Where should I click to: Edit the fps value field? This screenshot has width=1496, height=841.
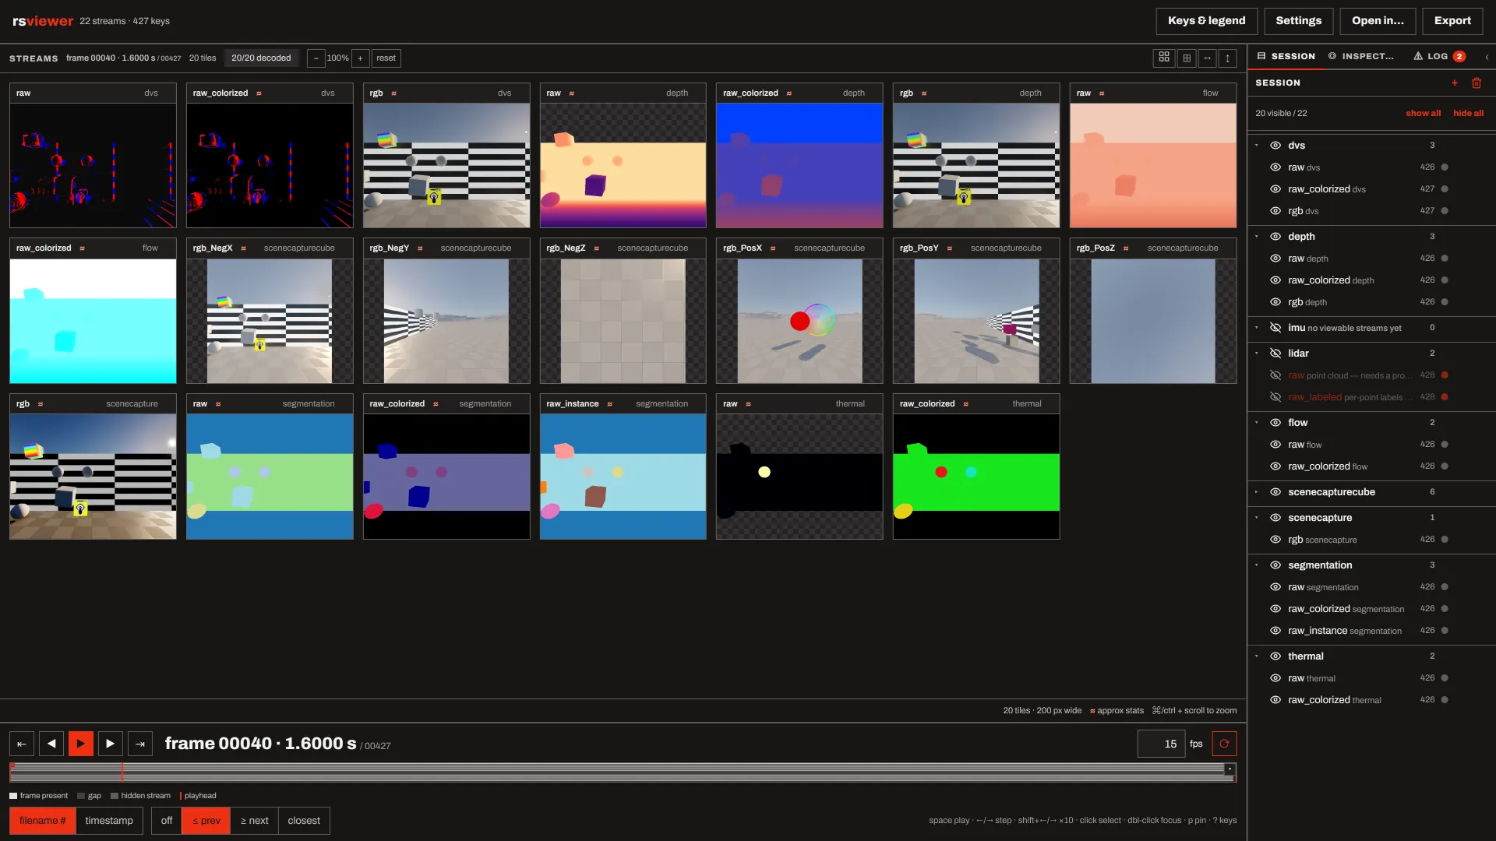[1161, 744]
